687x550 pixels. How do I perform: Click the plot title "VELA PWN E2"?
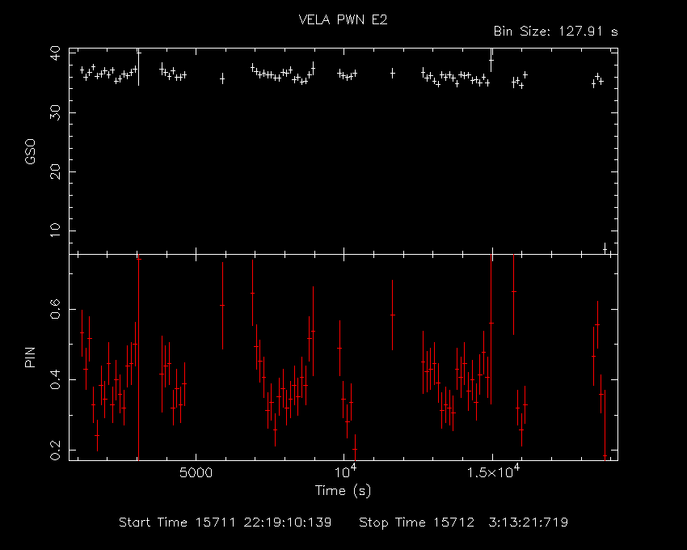(x=343, y=19)
